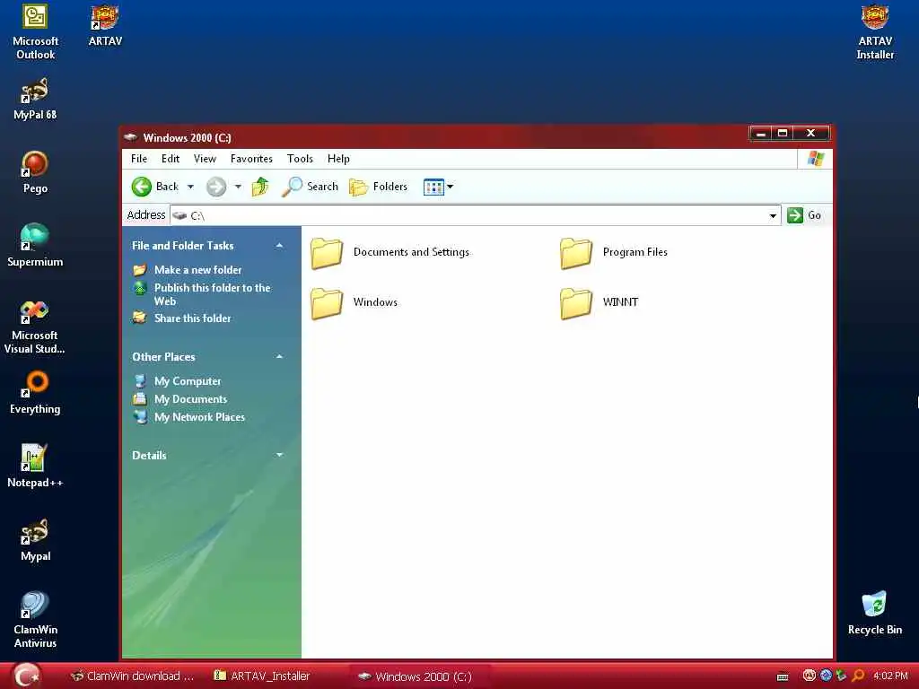Open the File menu
Viewport: 919px width, 689px height.
[139, 159]
